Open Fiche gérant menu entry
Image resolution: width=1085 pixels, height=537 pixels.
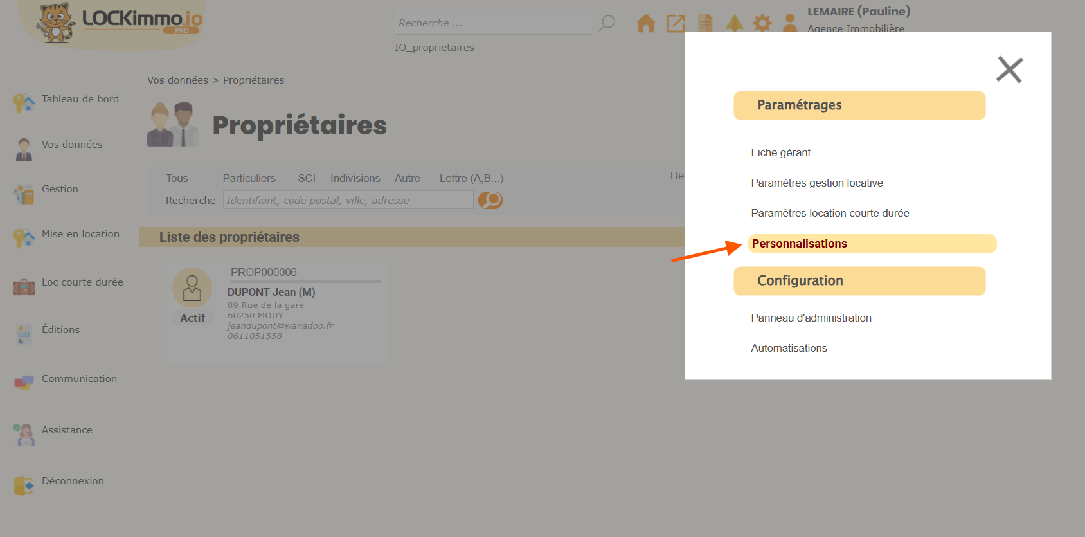(780, 152)
